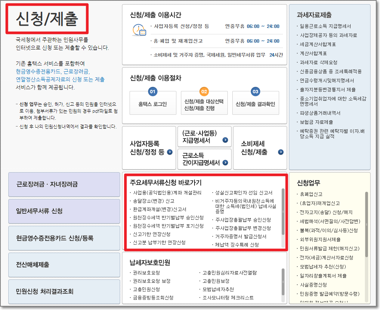Viewport: 380px width, 310px height.
Task: Click the clock icon beside 신청/제출 이용시간
Action: tap(139, 29)
